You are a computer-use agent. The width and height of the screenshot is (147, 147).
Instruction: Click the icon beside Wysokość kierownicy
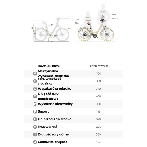click(35, 104)
